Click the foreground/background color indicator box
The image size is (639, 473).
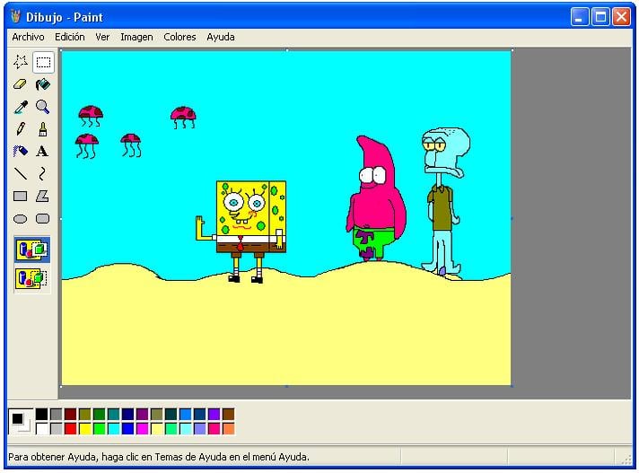coord(21,421)
